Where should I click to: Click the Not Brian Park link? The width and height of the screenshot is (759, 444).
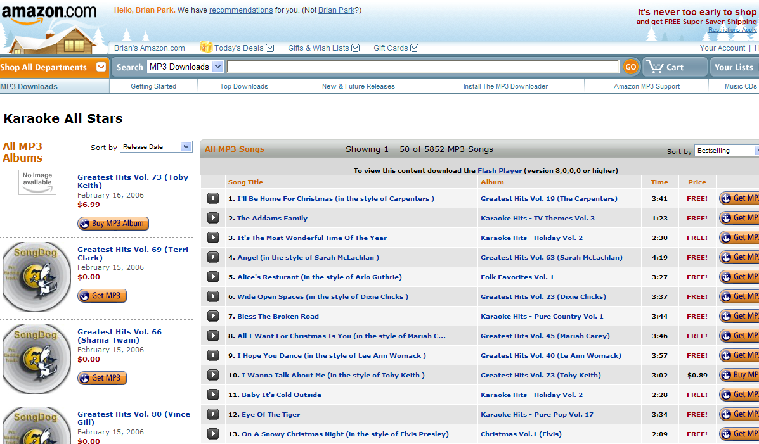tap(337, 10)
